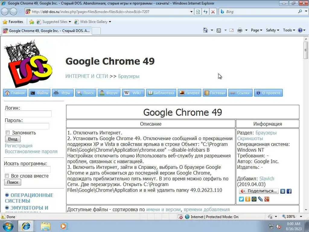The height and width of the screenshot is (232, 309).
Task: Share on Google Plus icon
Action: point(267,199)
